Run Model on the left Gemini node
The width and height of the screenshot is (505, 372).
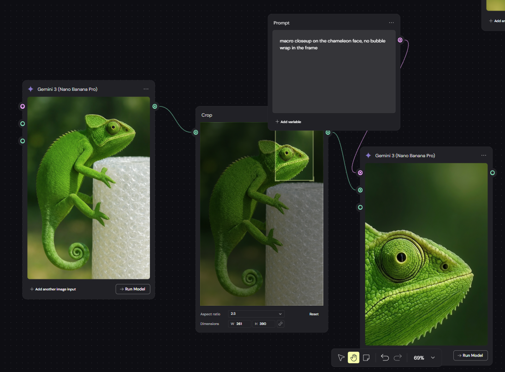tap(133, 289)
